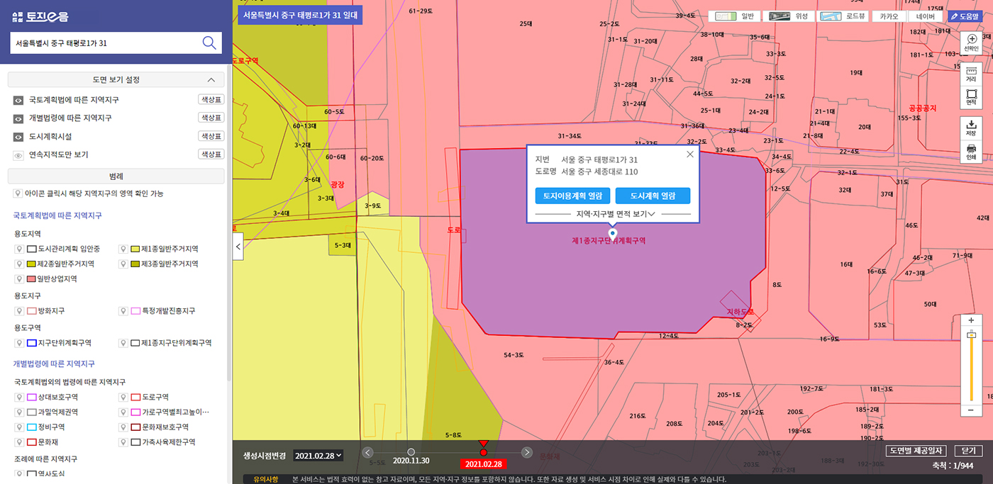Expand 지역·지구별 면적 보기 in popup

click(614, 213)
